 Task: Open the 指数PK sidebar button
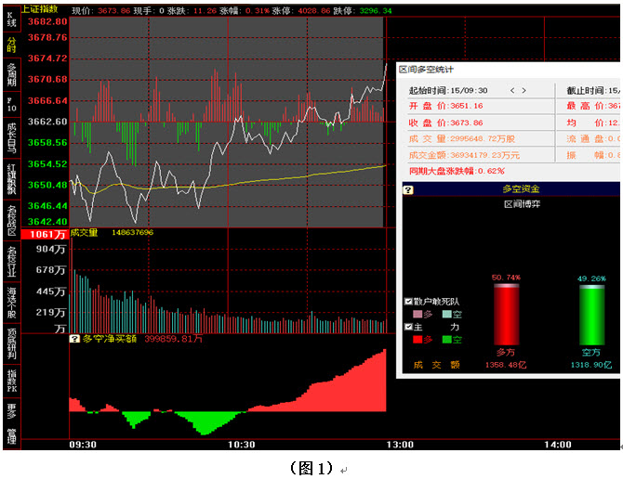(11, 381)
